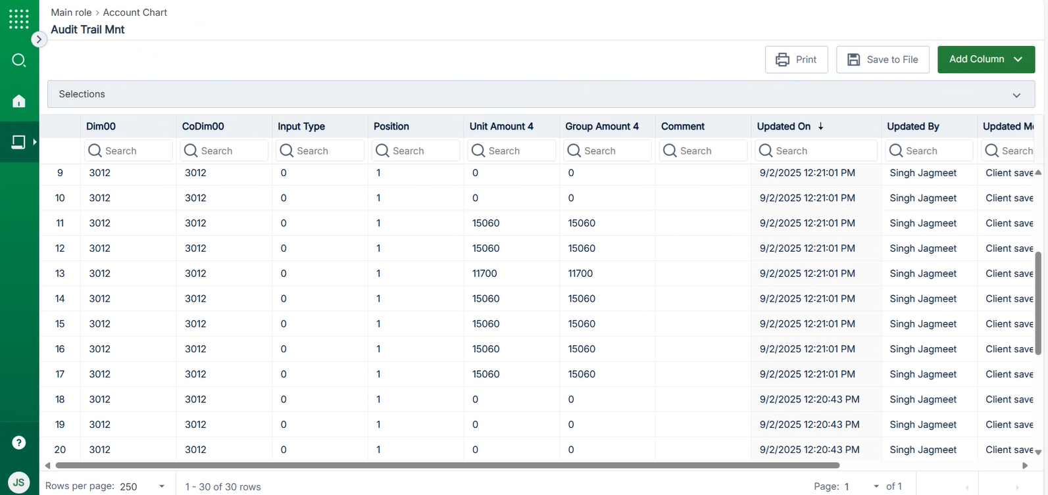Focus the Updated By search field
This screenshot has width=1048, height=495.
930,151
